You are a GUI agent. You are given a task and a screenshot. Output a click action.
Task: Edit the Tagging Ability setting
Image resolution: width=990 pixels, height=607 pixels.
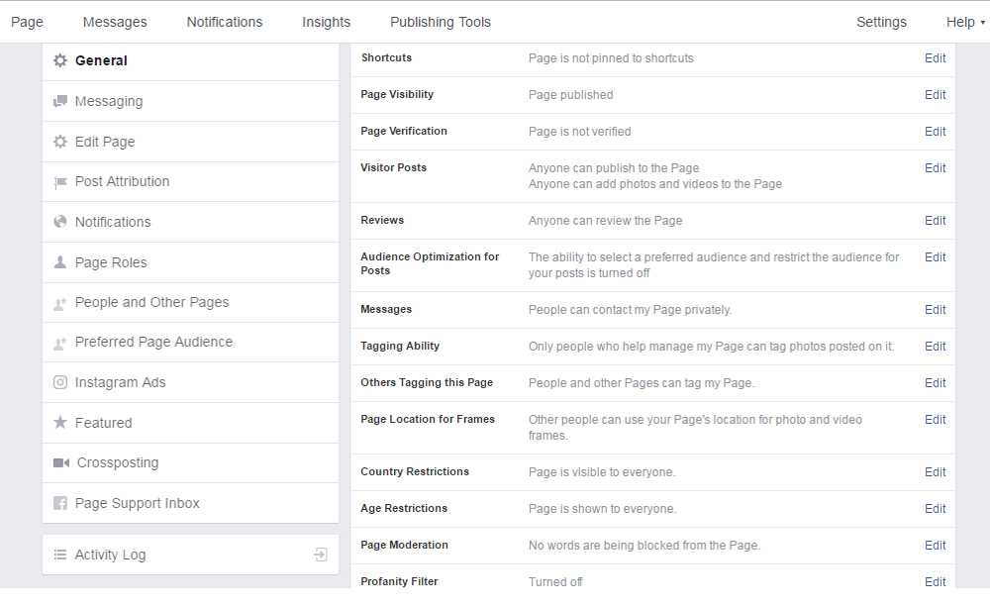tap(936, 347)
